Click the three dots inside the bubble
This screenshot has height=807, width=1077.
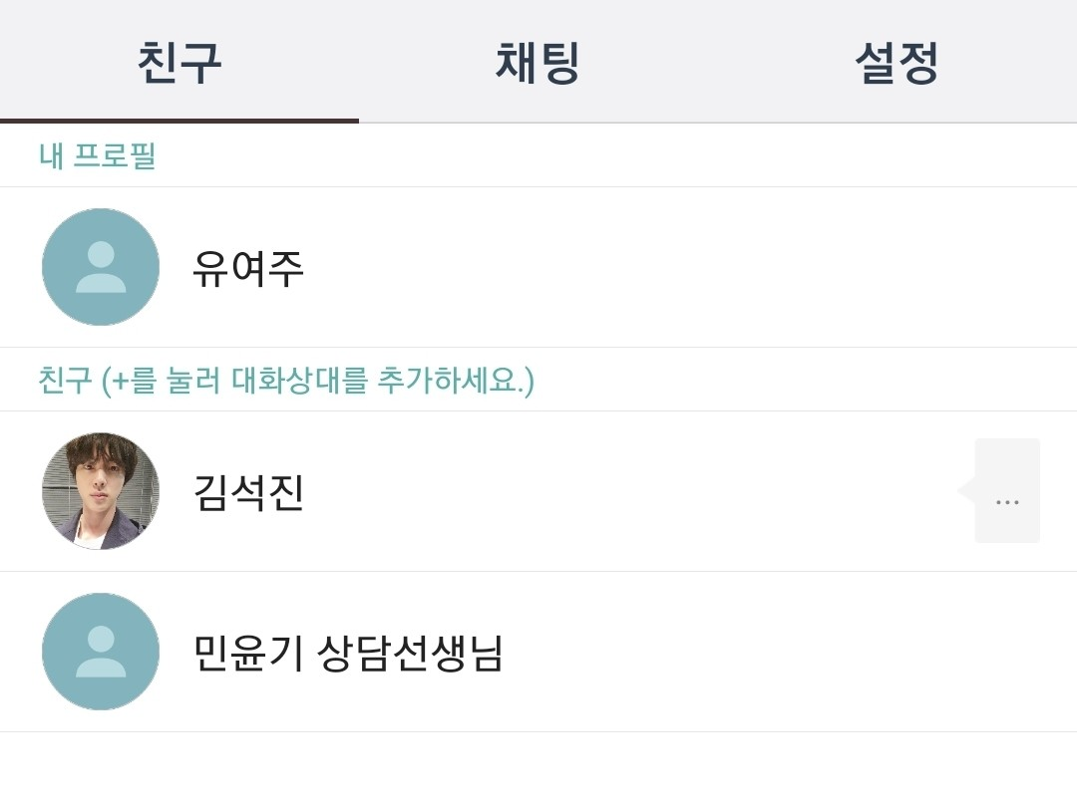1007,502
